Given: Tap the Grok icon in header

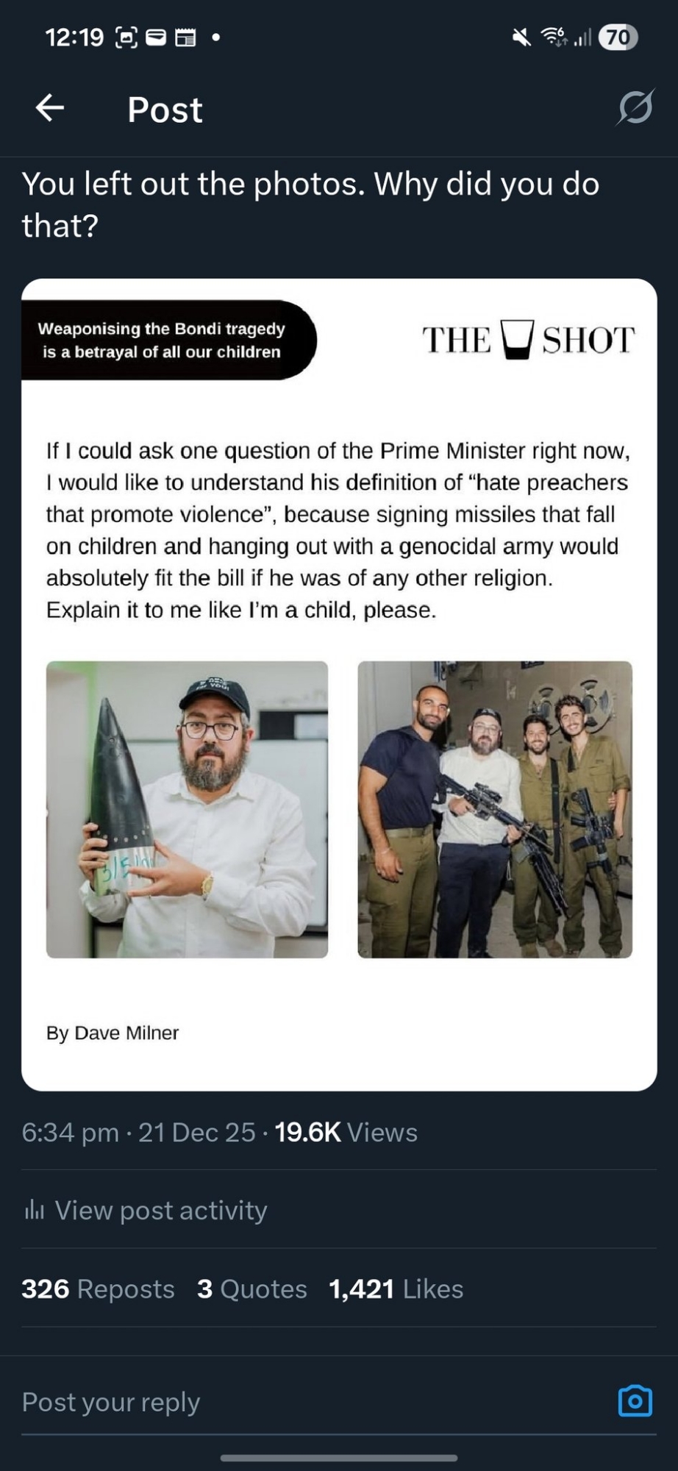Looking at the screenshot, I should pos(635,109).
